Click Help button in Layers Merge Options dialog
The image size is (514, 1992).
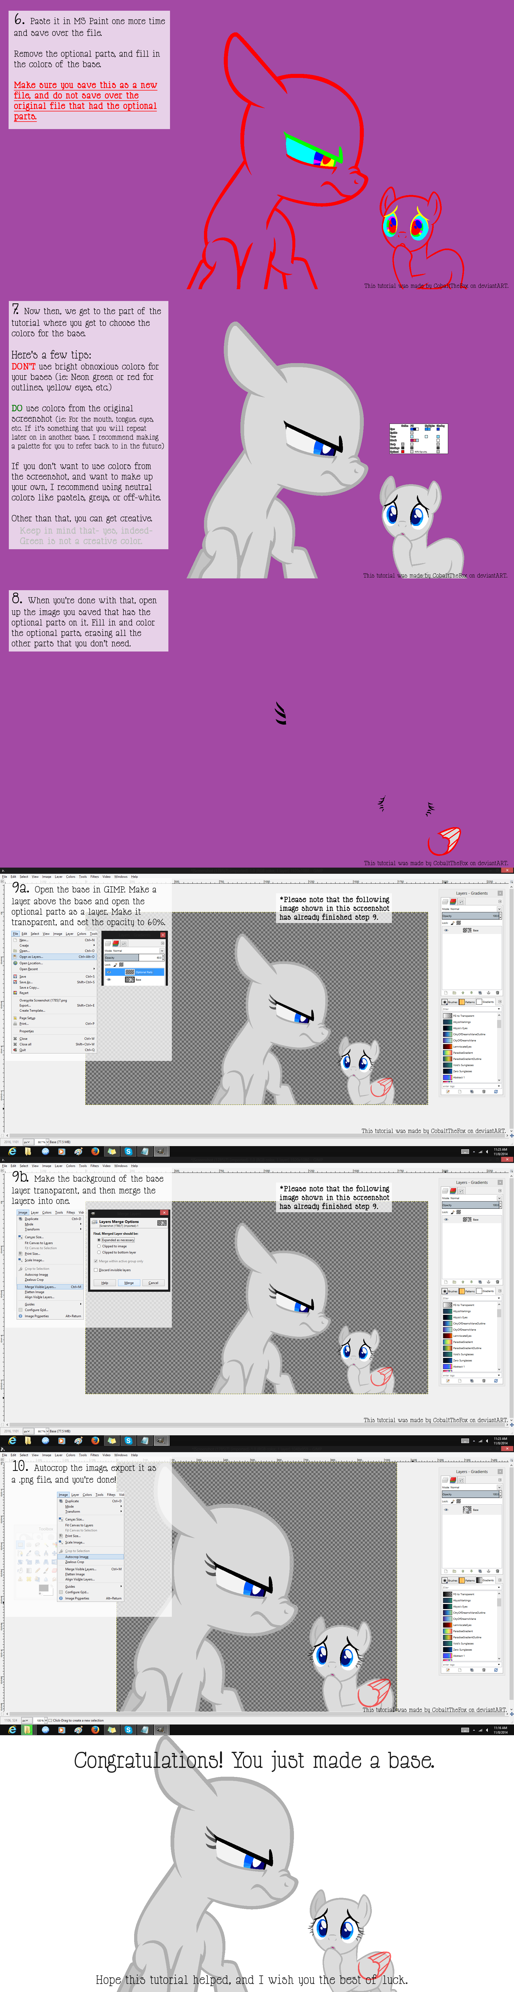point(105,1283)
